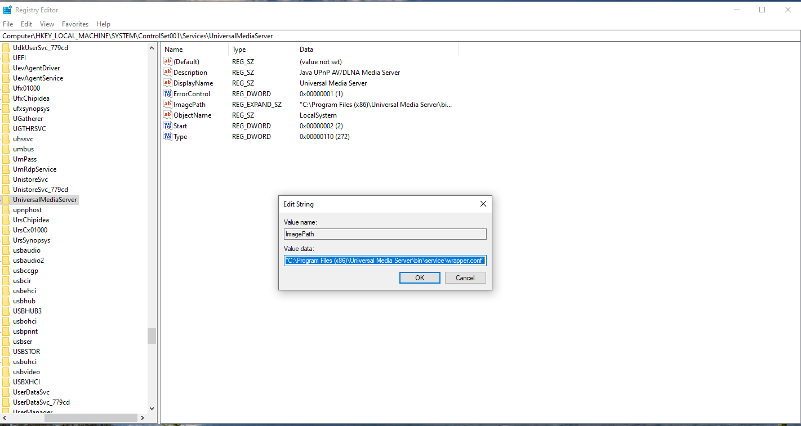
Task: Click tree pane scroll down arrow
Action: (152, 409)
